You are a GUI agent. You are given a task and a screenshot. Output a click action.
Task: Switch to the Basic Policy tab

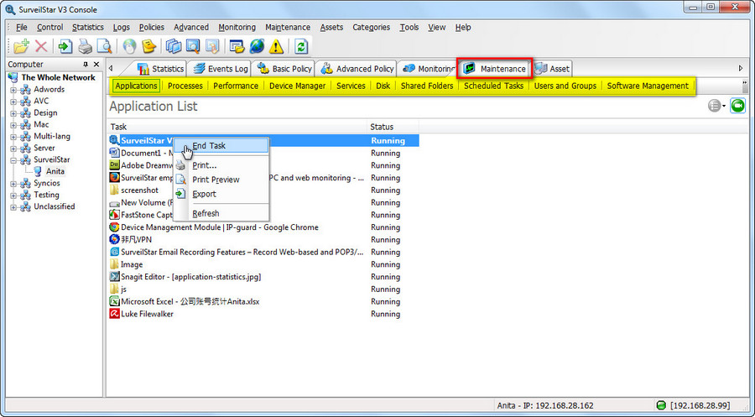pyautogui.click(x=284, y=69)
